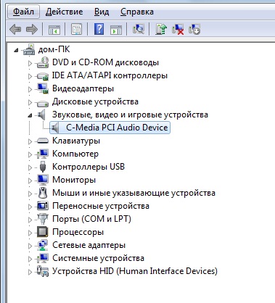275x303 pixels.
Task: Open the Вид menu
Action: point(102,12)
